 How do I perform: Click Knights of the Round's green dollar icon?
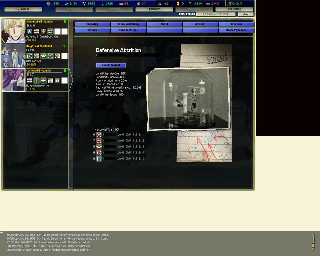65,46
